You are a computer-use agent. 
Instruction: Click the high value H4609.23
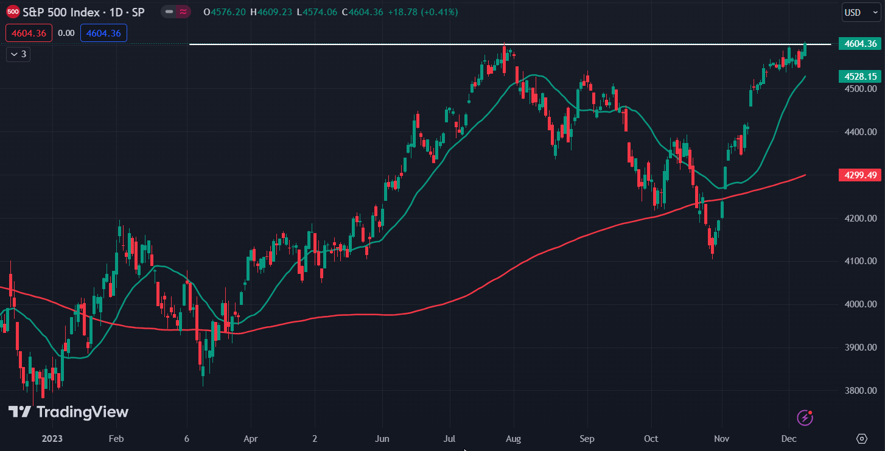[x=272, y=12]
